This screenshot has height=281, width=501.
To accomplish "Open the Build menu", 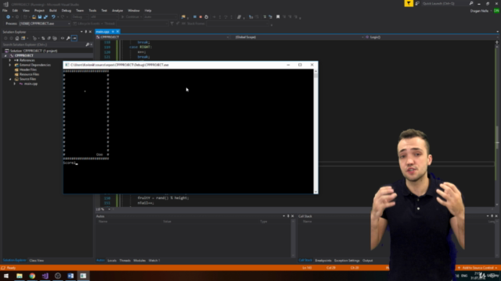I will point(52,10).
